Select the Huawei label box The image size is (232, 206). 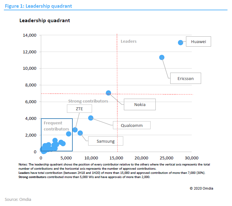pyautogui.click(x=199, y=41)
